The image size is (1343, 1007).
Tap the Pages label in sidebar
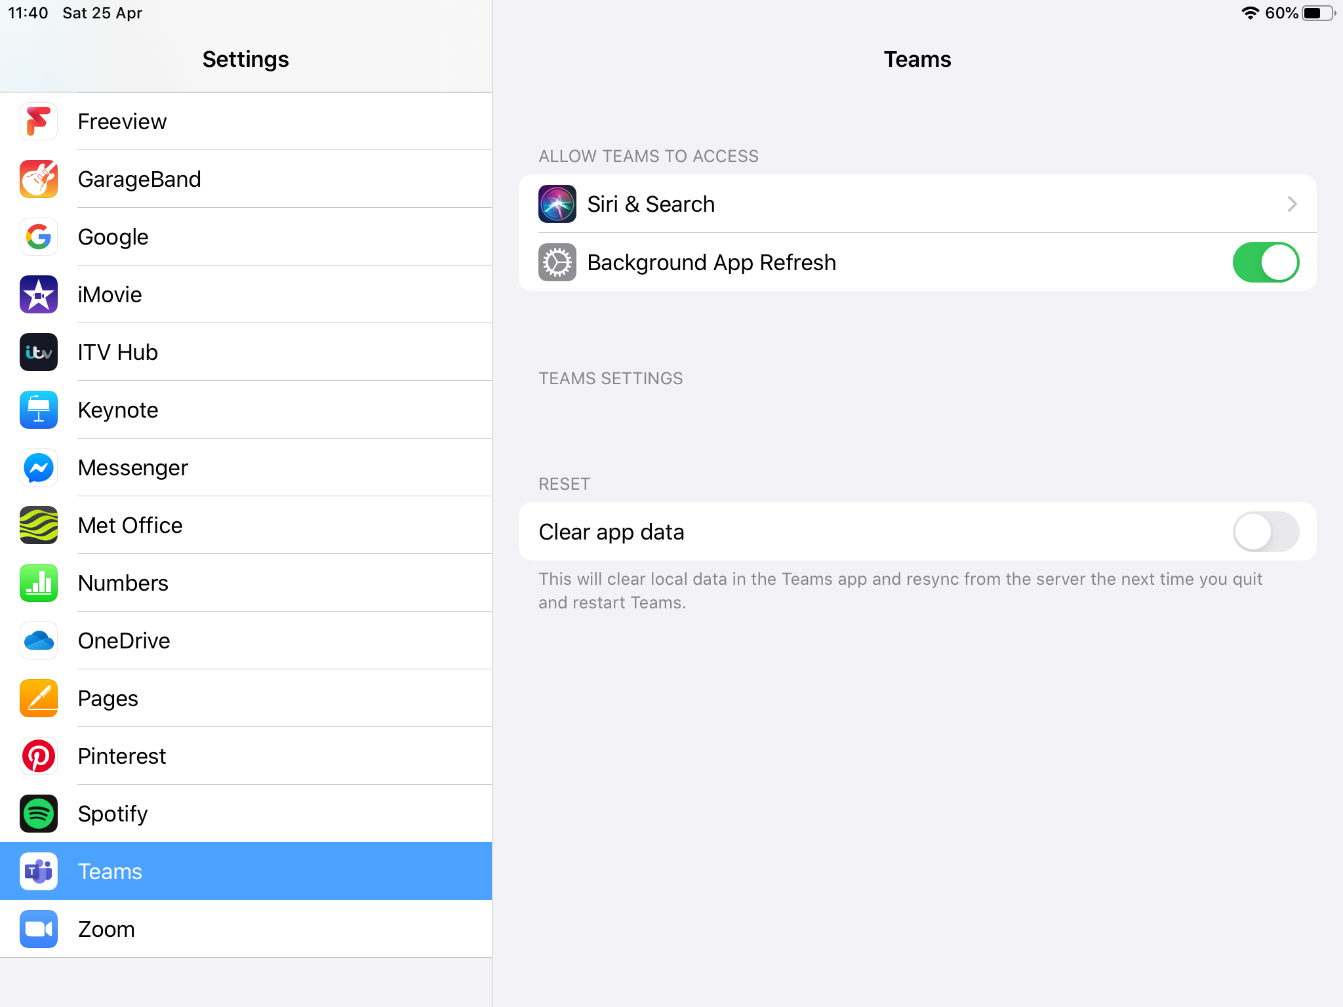coord(108,698)
